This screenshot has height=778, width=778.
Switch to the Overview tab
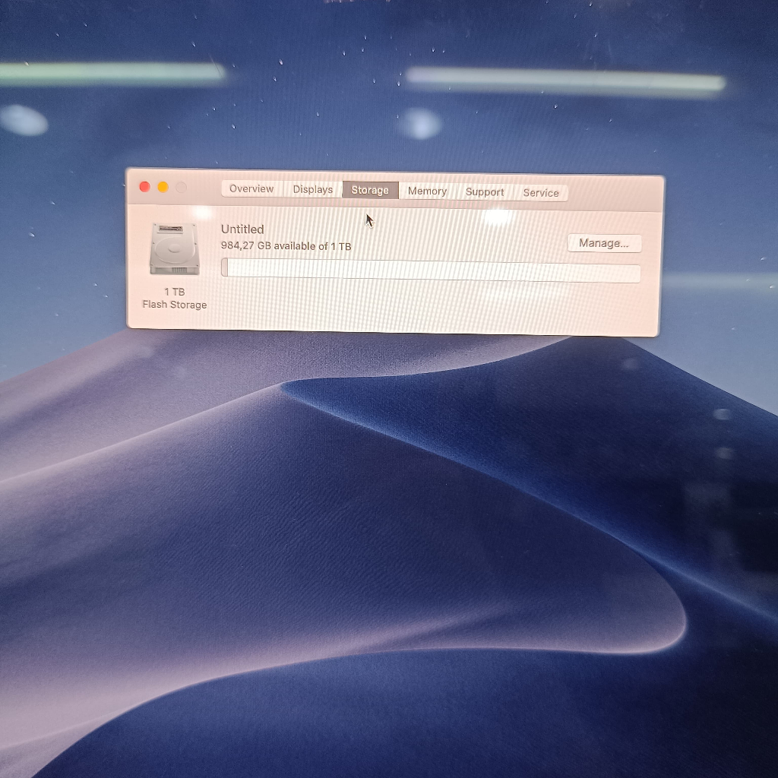[x=251, y=189]
